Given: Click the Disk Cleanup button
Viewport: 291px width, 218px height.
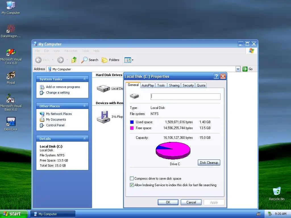Looking at the screenshot, I should (209, 163).
